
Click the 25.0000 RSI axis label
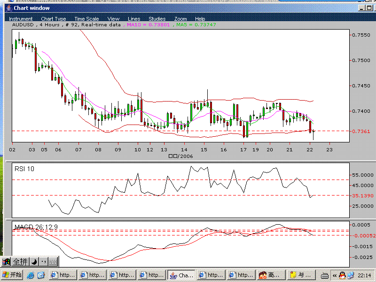(x=362, y=206)
